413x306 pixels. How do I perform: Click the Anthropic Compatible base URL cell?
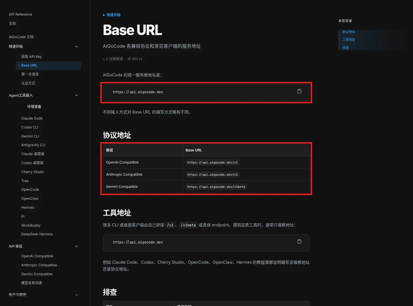(x=212, y=175)
